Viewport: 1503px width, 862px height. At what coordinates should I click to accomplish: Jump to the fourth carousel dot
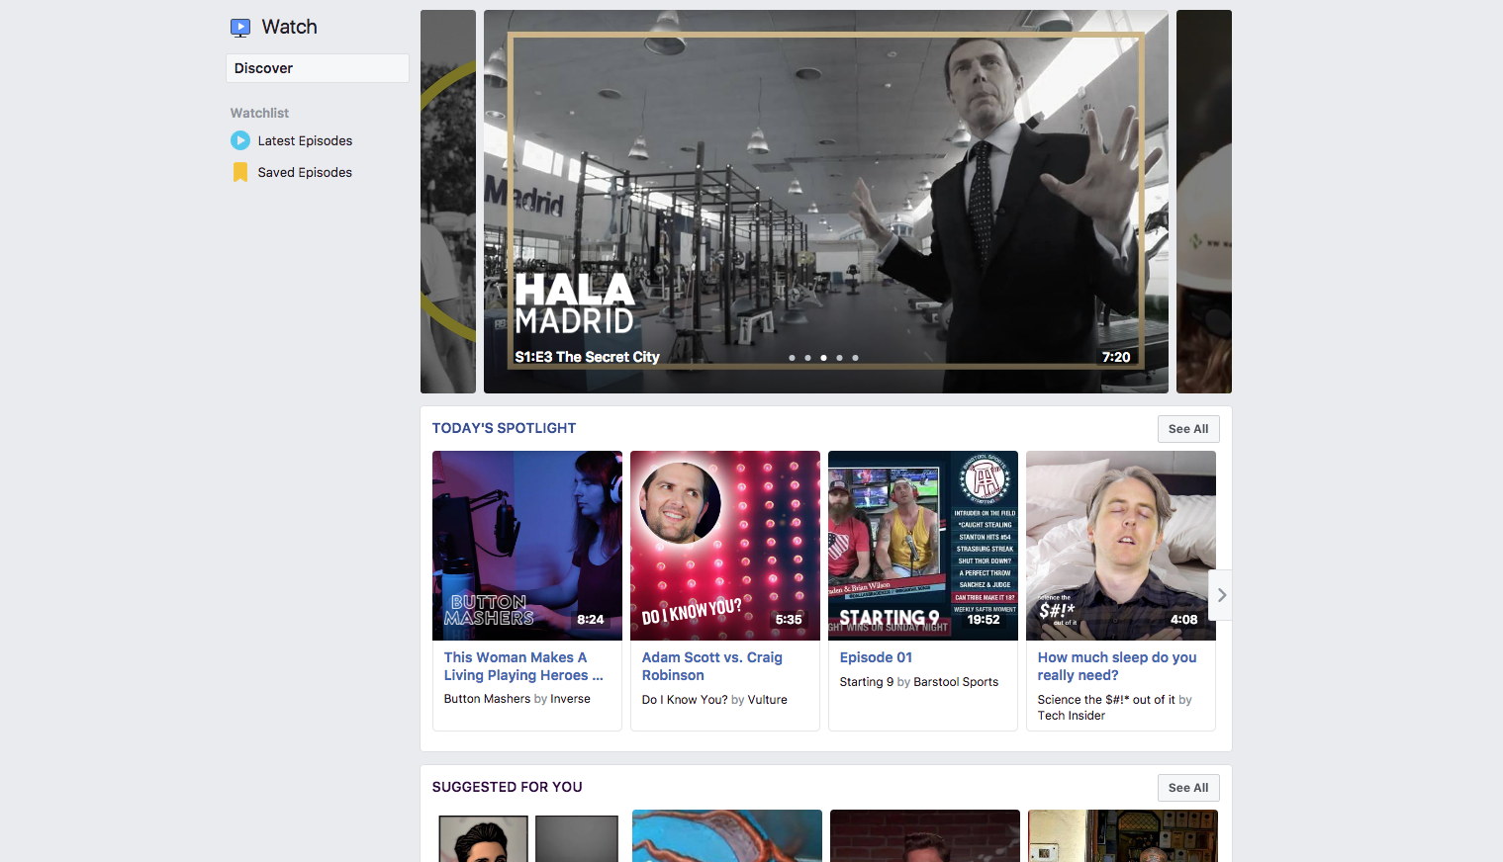coord(839,357)
